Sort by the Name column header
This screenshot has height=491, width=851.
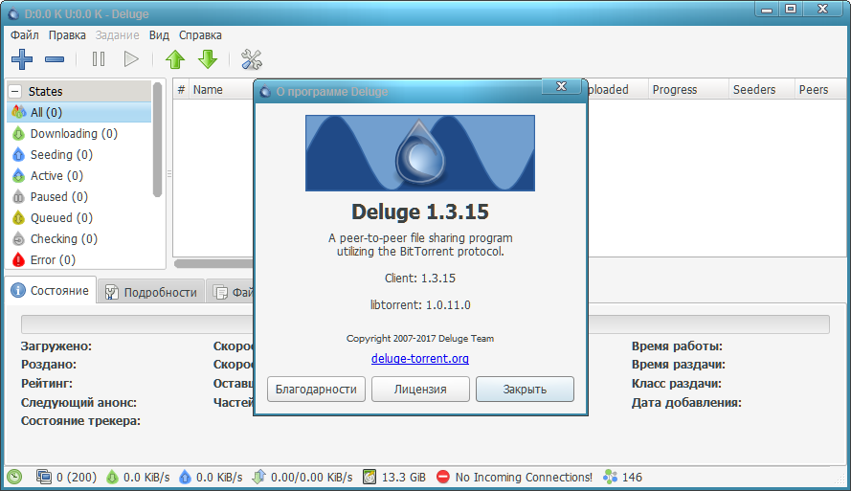[221, 90]
